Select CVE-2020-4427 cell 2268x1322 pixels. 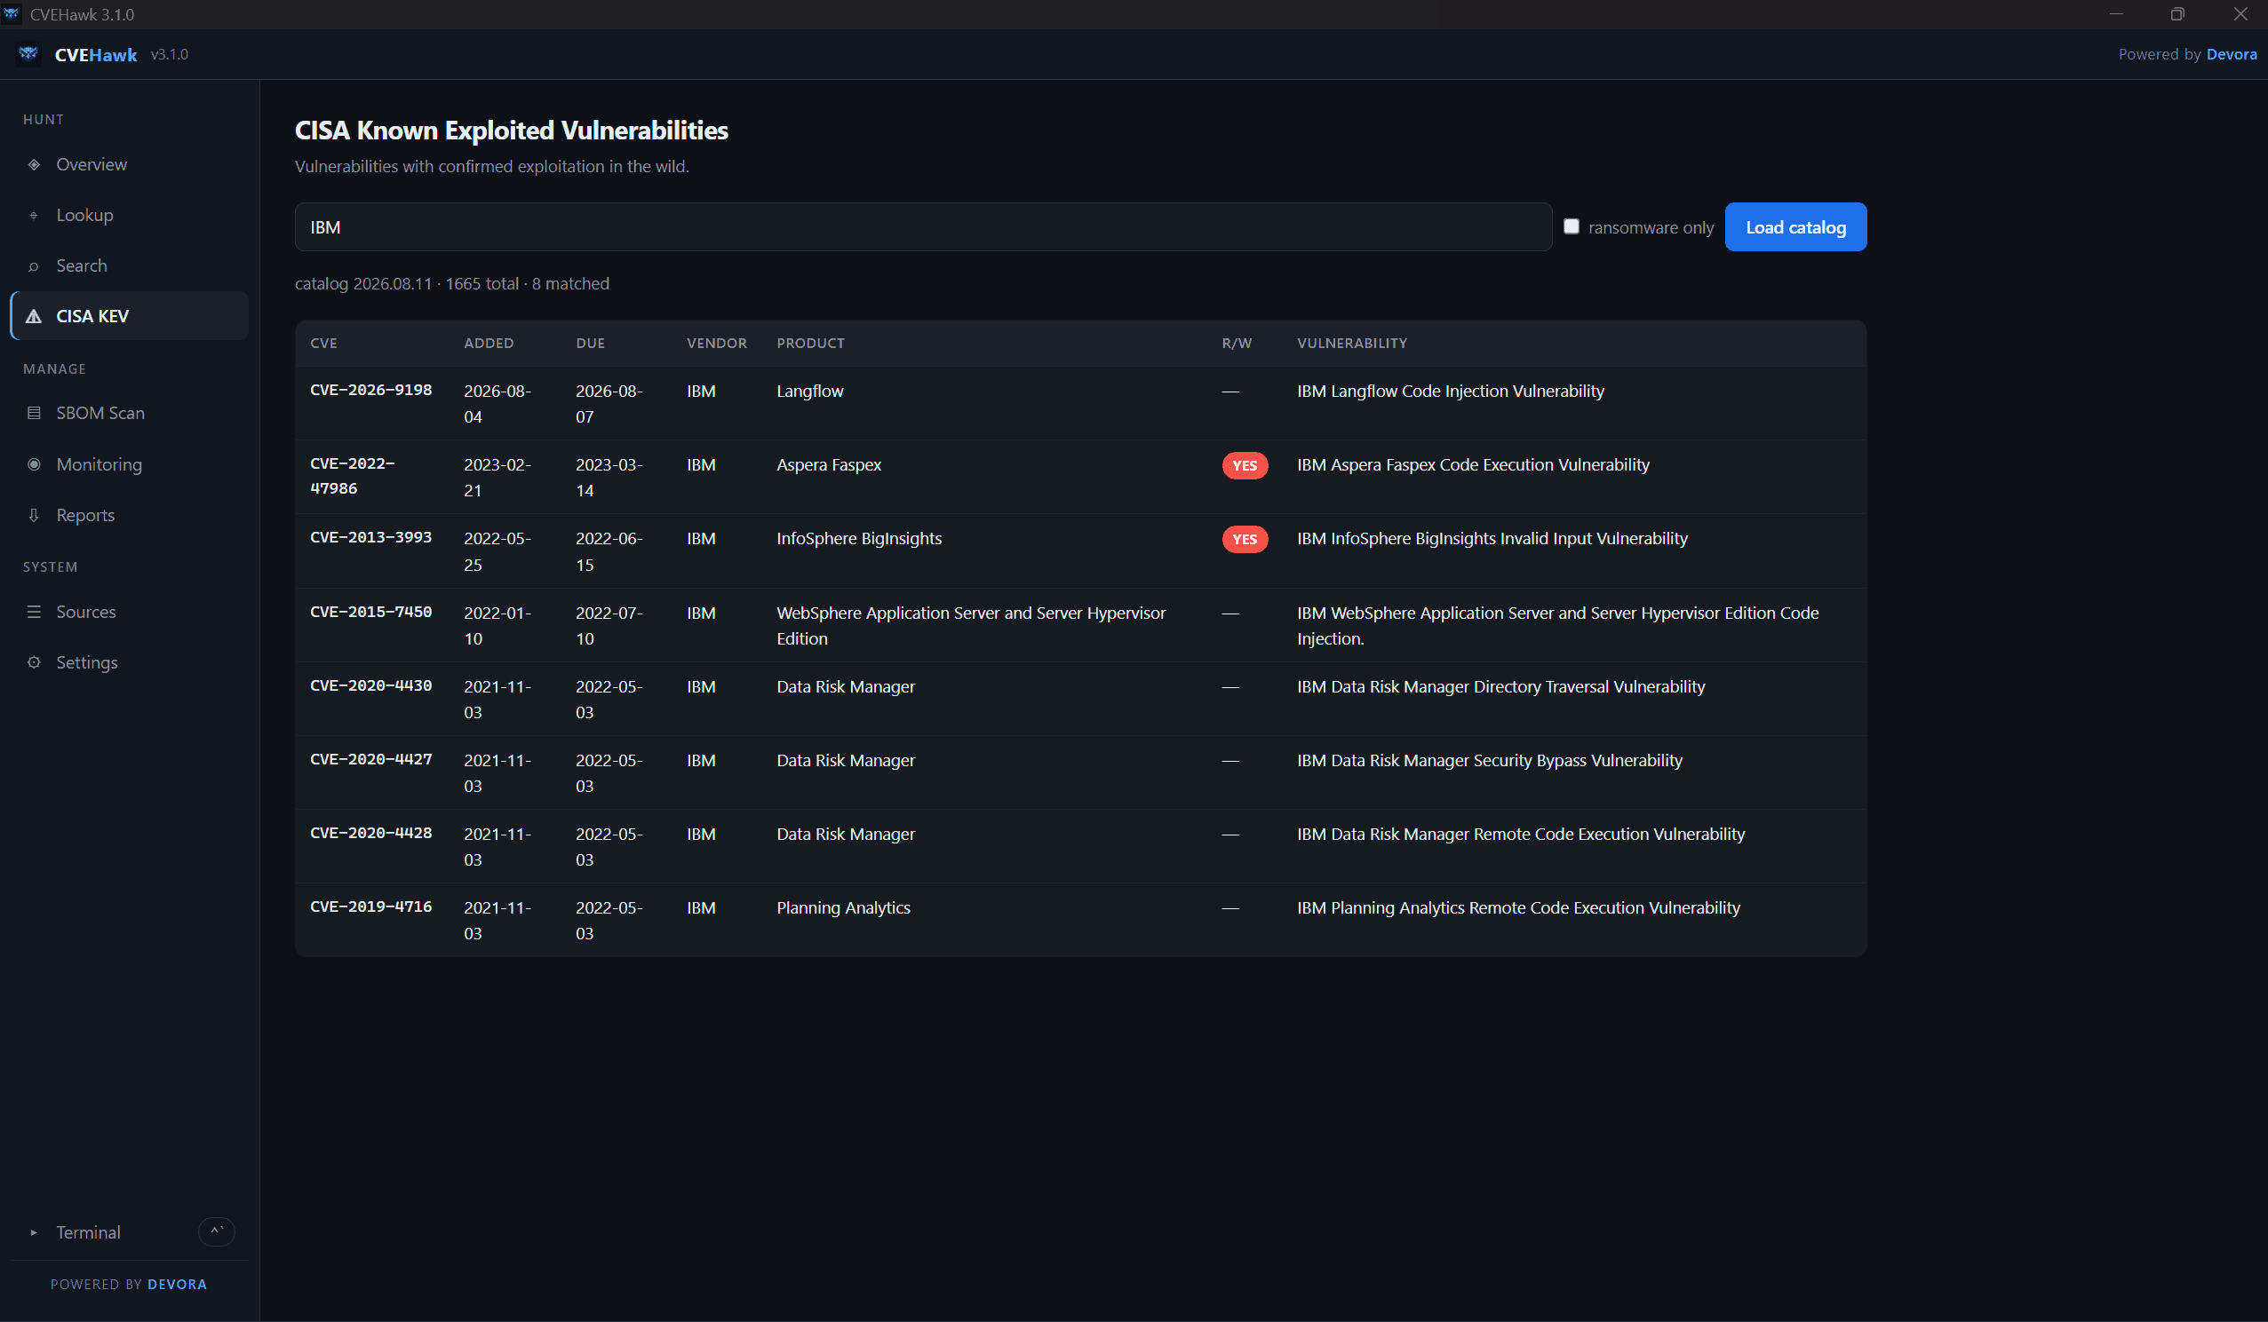370,759
